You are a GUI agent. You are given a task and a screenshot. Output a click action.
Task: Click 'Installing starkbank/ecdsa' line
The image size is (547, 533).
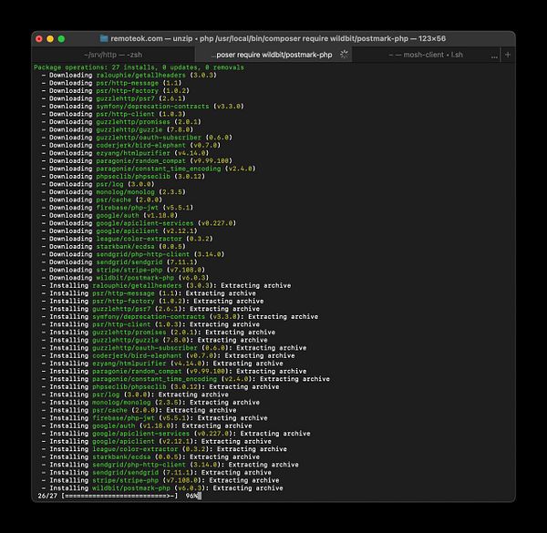(x=150, y=456)
